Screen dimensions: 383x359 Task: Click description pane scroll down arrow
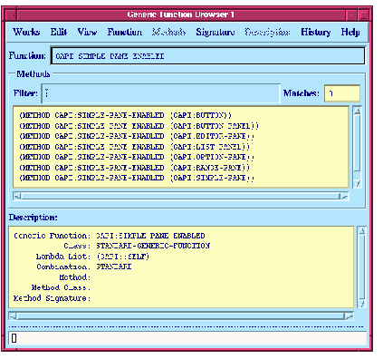click(362, 304)
